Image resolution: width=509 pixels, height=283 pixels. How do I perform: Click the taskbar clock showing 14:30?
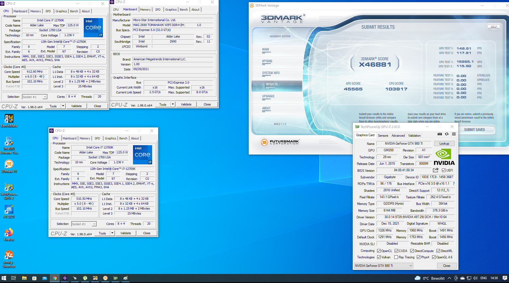click(494, 278)
